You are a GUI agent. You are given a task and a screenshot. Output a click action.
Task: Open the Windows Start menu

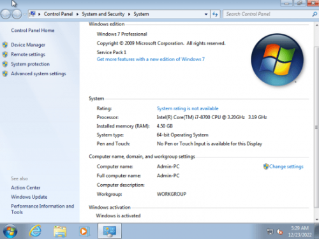tap(10, 231)
